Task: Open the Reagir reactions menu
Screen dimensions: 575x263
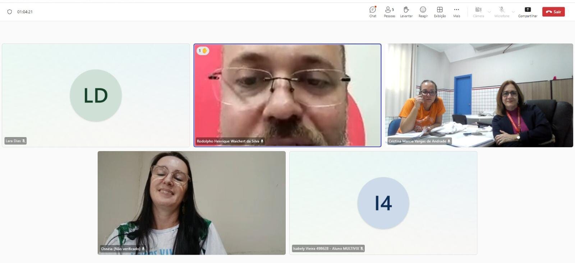Action: [x=423, y=12]
